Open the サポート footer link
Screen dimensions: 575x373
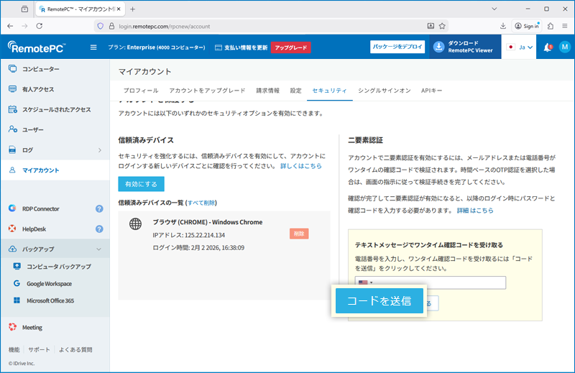coord(39,349)
